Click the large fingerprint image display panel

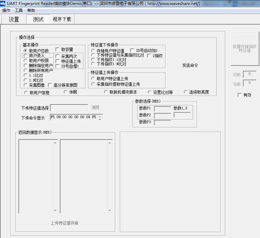click(x=170, y=182)
